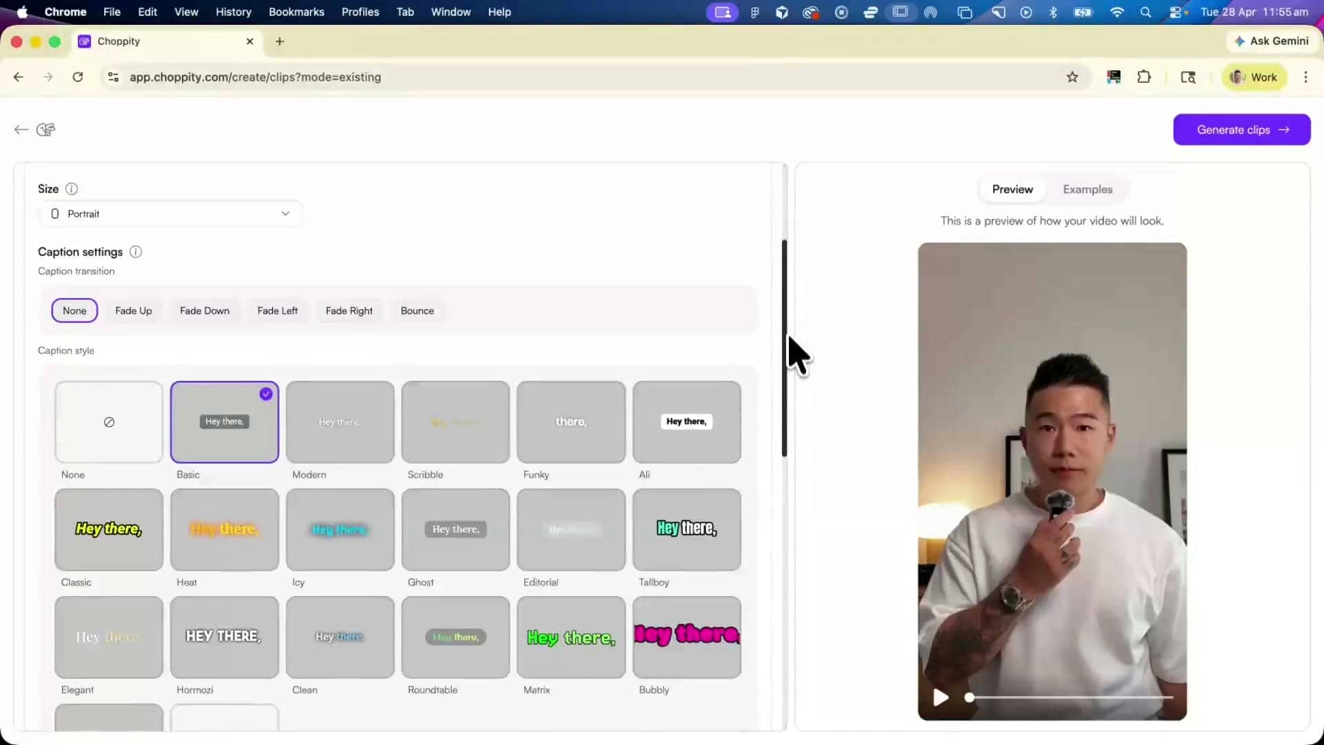Viewport: 1324px width, 745px height.
Task: Click the back arrow icon below the address bar
Action: click(21, 130)
